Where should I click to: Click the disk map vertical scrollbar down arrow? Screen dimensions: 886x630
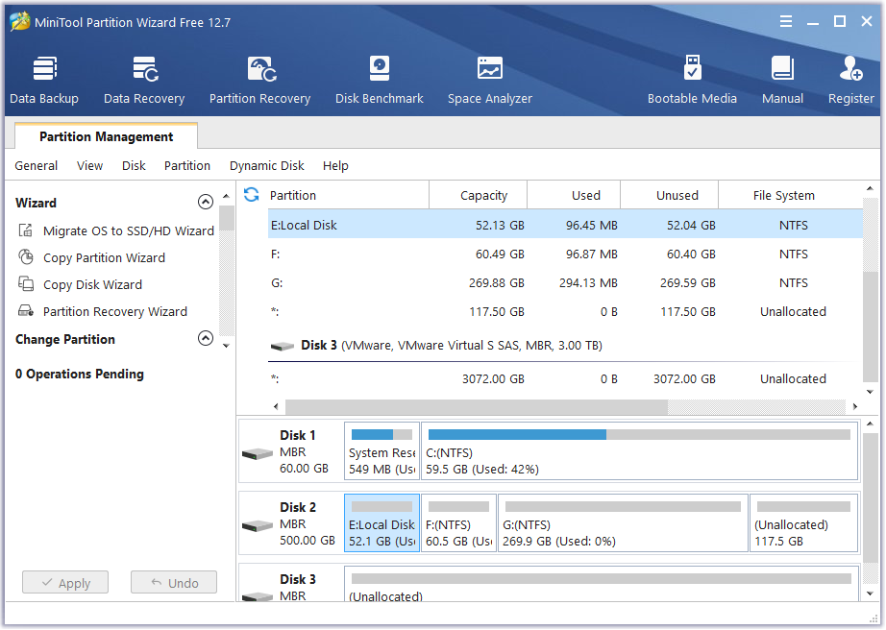point(871,594)
